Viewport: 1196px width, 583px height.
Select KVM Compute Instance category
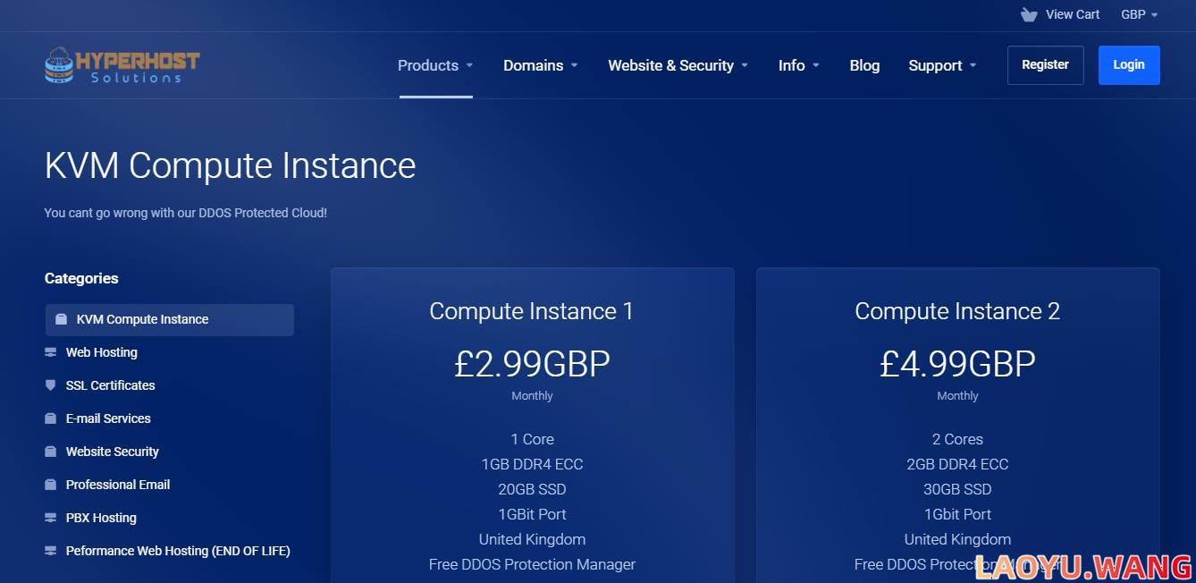tap(170, 319)
